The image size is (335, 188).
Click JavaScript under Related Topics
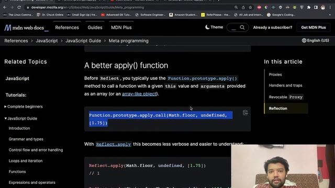pyautogui.click(x=17, y=78)
